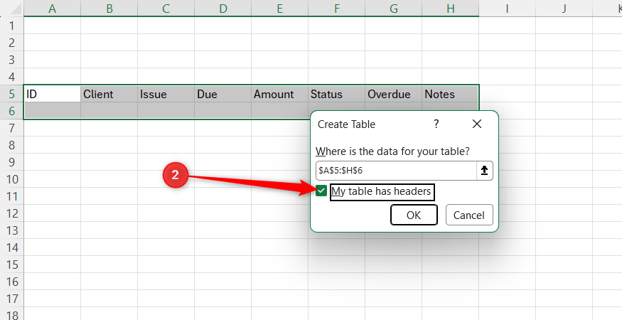The height and width of the screenshot is (320, 622).
Task: Select row 9 header
Action: [x=11, y=162]
